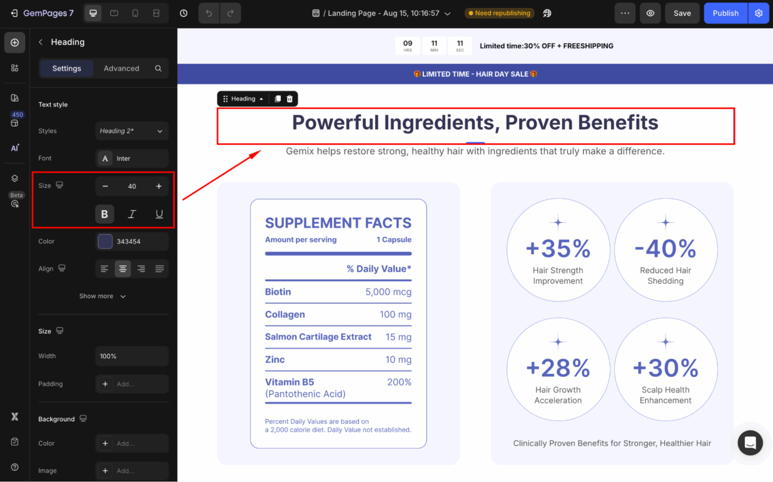The width and height of the screenshot is (773, 482).
Task: Switch to mobile preview mode
Action: pos(135,13)
